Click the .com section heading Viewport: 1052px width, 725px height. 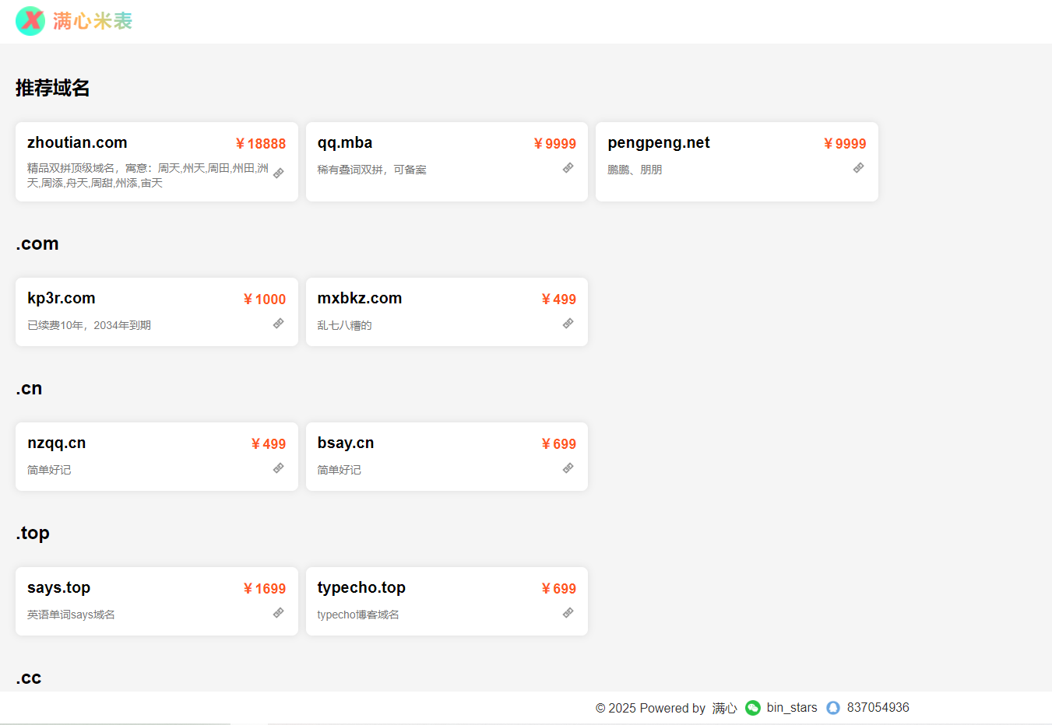tap(37, 243)
